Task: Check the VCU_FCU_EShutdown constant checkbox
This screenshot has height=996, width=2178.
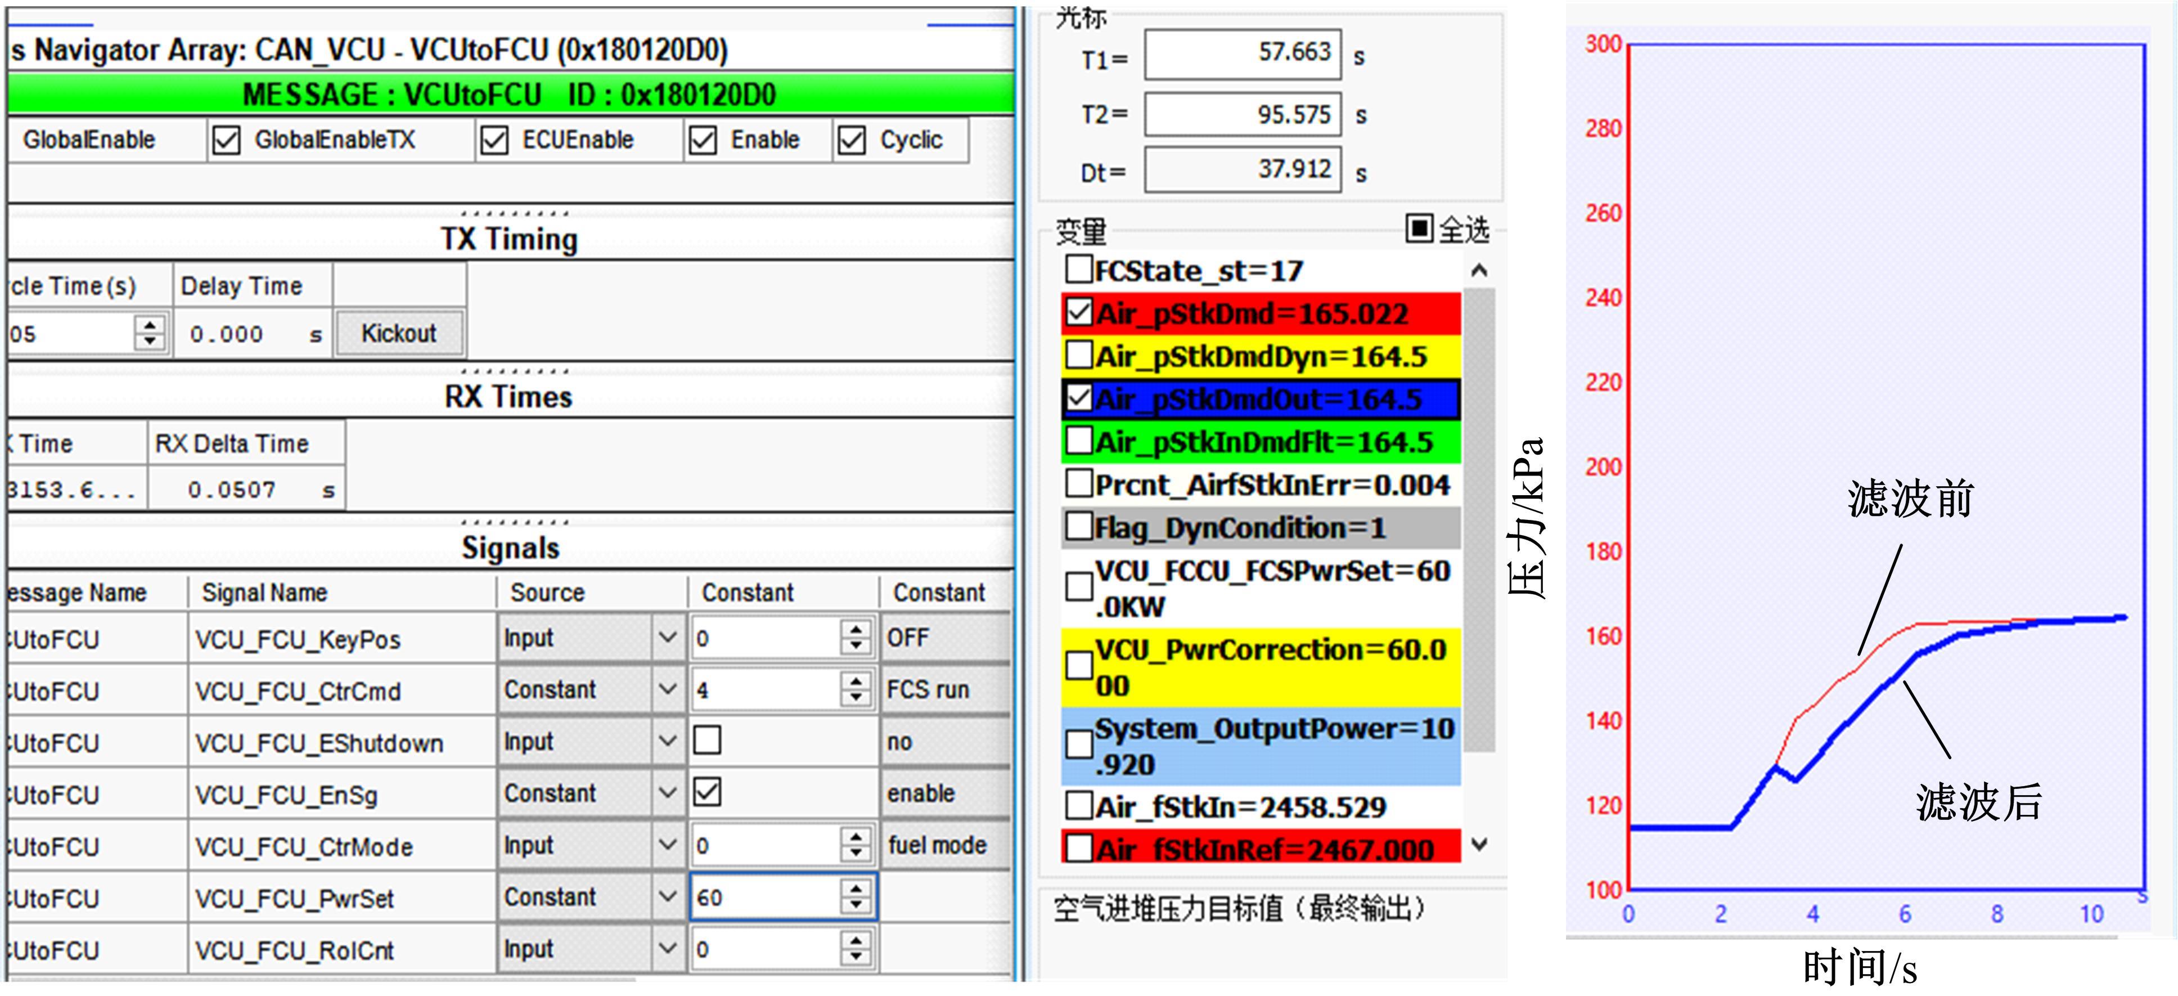Action: point(707,741)
